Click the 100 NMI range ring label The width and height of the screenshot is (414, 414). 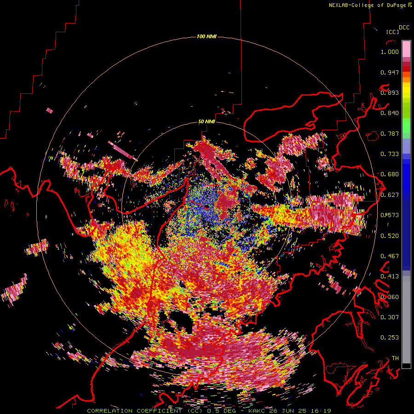click(x=207, y=36)
